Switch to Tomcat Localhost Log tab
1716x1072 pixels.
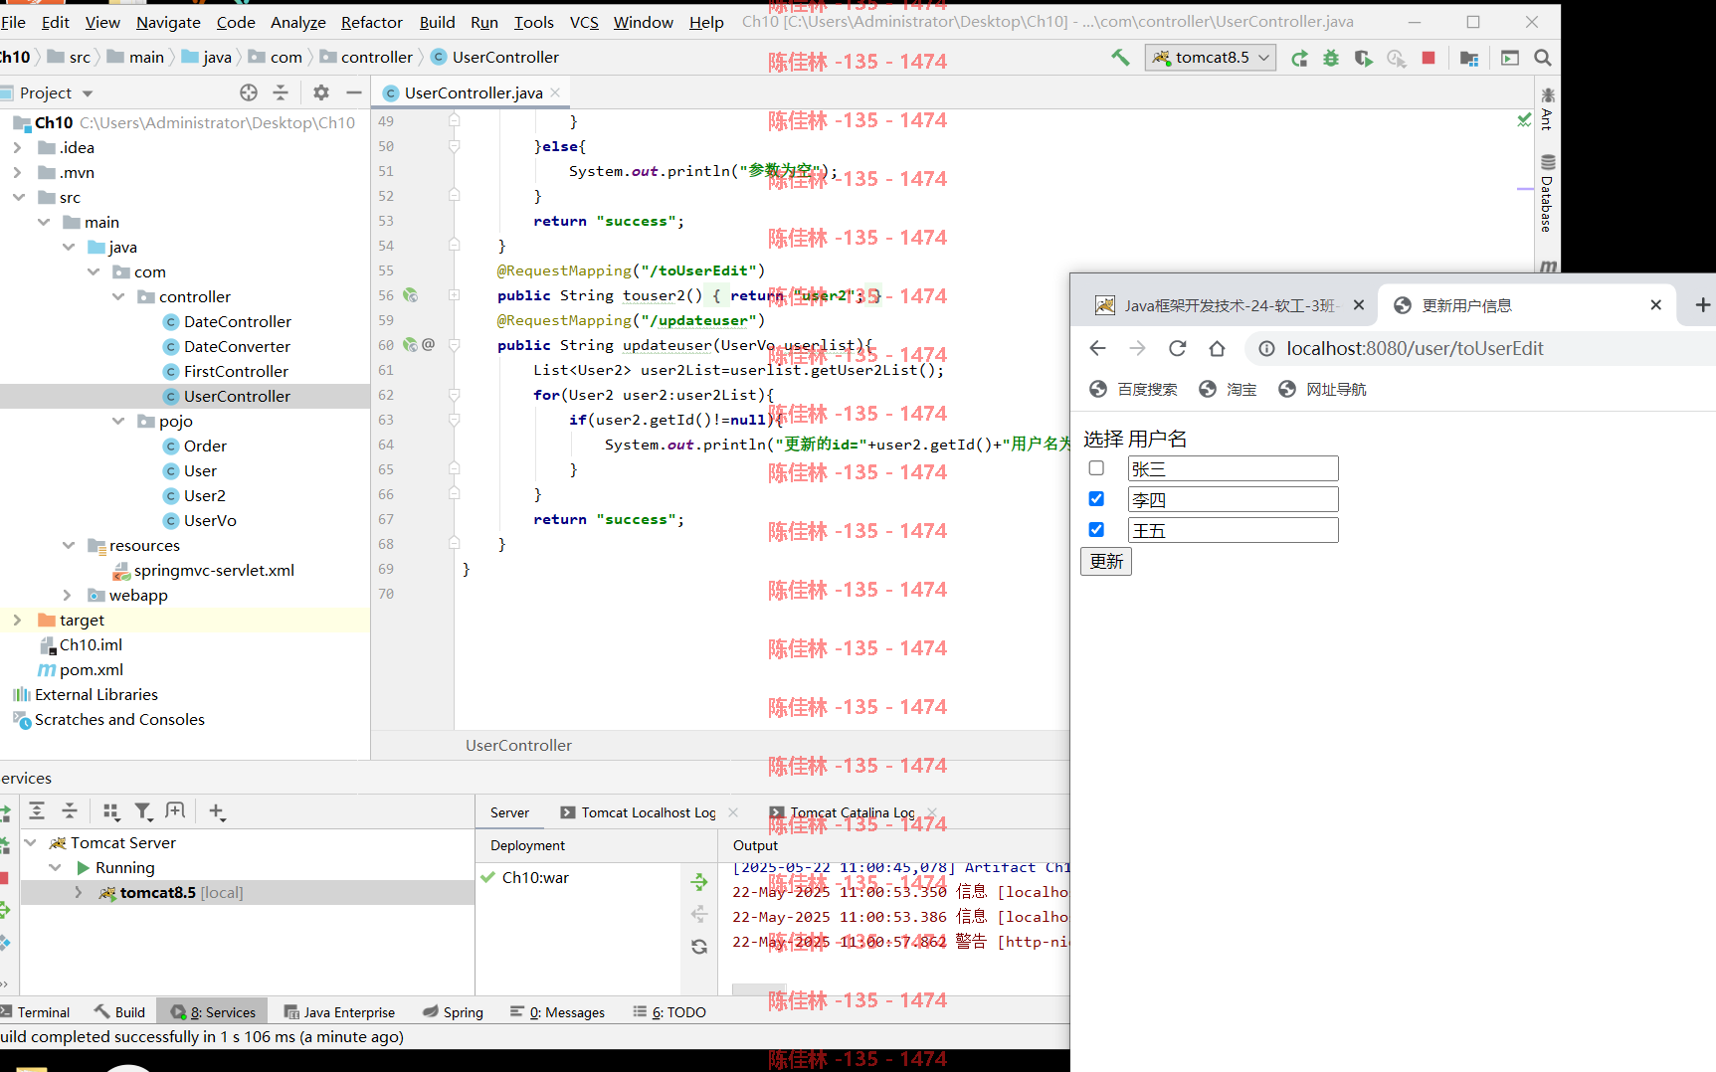(648, 812)
